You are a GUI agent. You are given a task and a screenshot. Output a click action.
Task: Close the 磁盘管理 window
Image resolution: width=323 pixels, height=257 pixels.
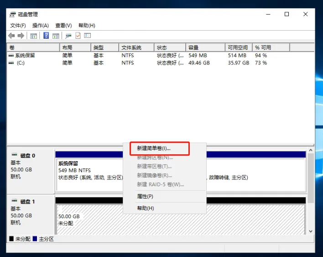306,14
